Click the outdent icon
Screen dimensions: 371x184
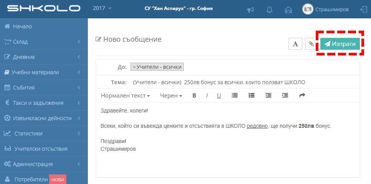268,95
